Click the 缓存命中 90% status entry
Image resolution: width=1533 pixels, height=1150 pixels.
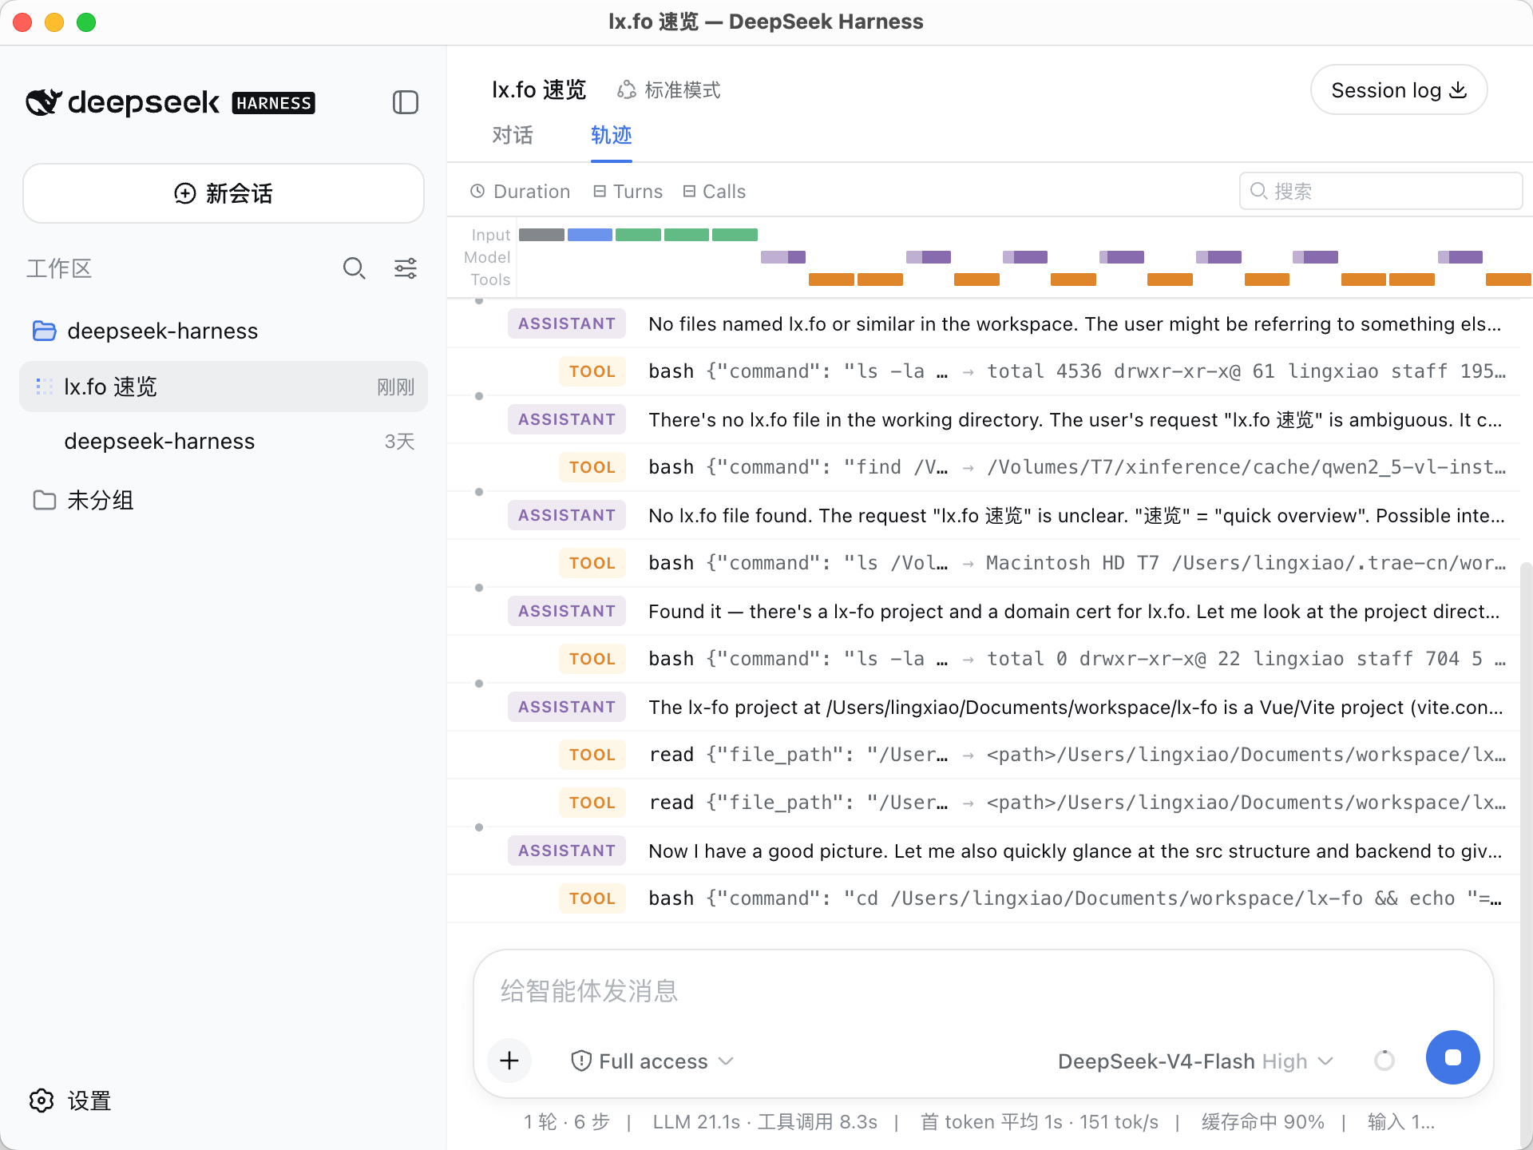click(1263, 1122)
